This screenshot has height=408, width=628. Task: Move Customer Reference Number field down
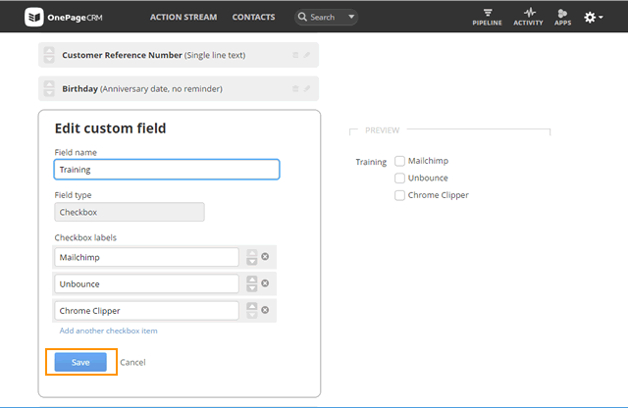(49, 59)
